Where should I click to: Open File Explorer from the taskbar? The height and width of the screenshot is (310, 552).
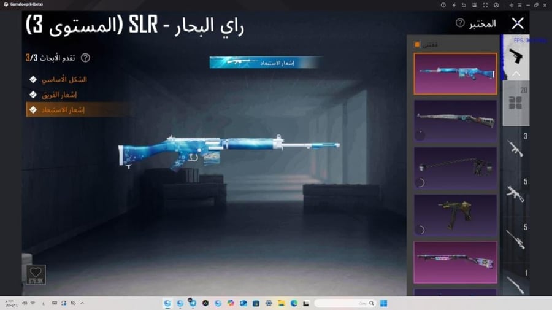tap(281, 303)
